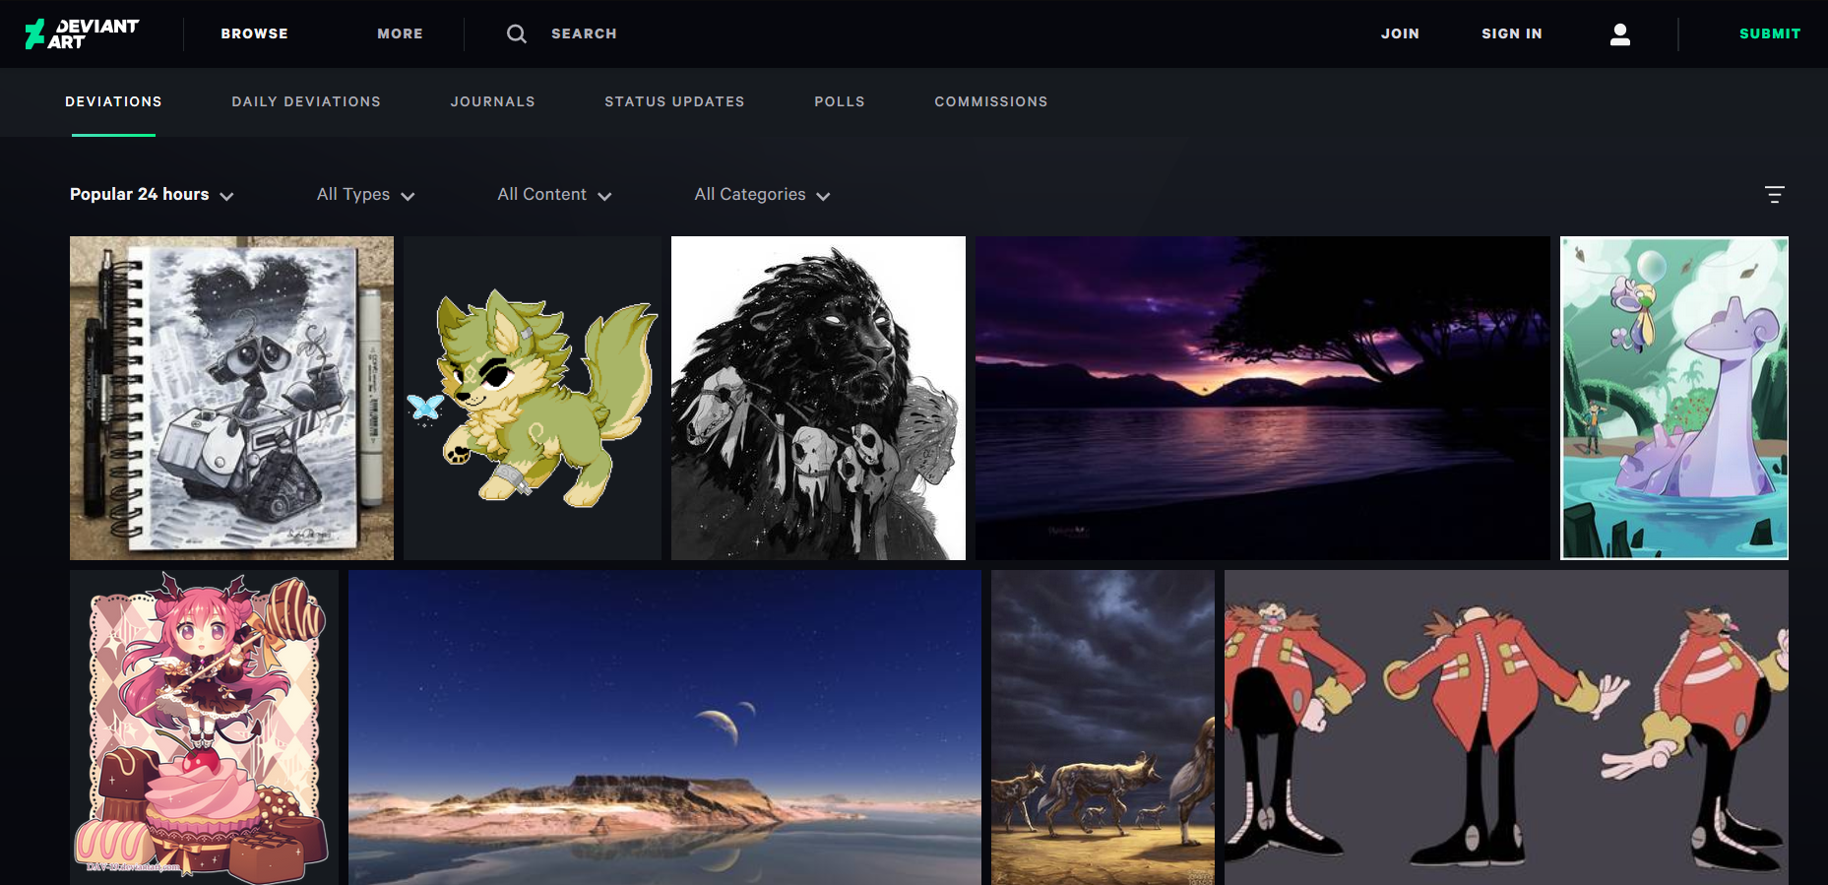Screen dimensions: 1828x885
Task: Switch to the Journals tab
Action: (492, 101)
